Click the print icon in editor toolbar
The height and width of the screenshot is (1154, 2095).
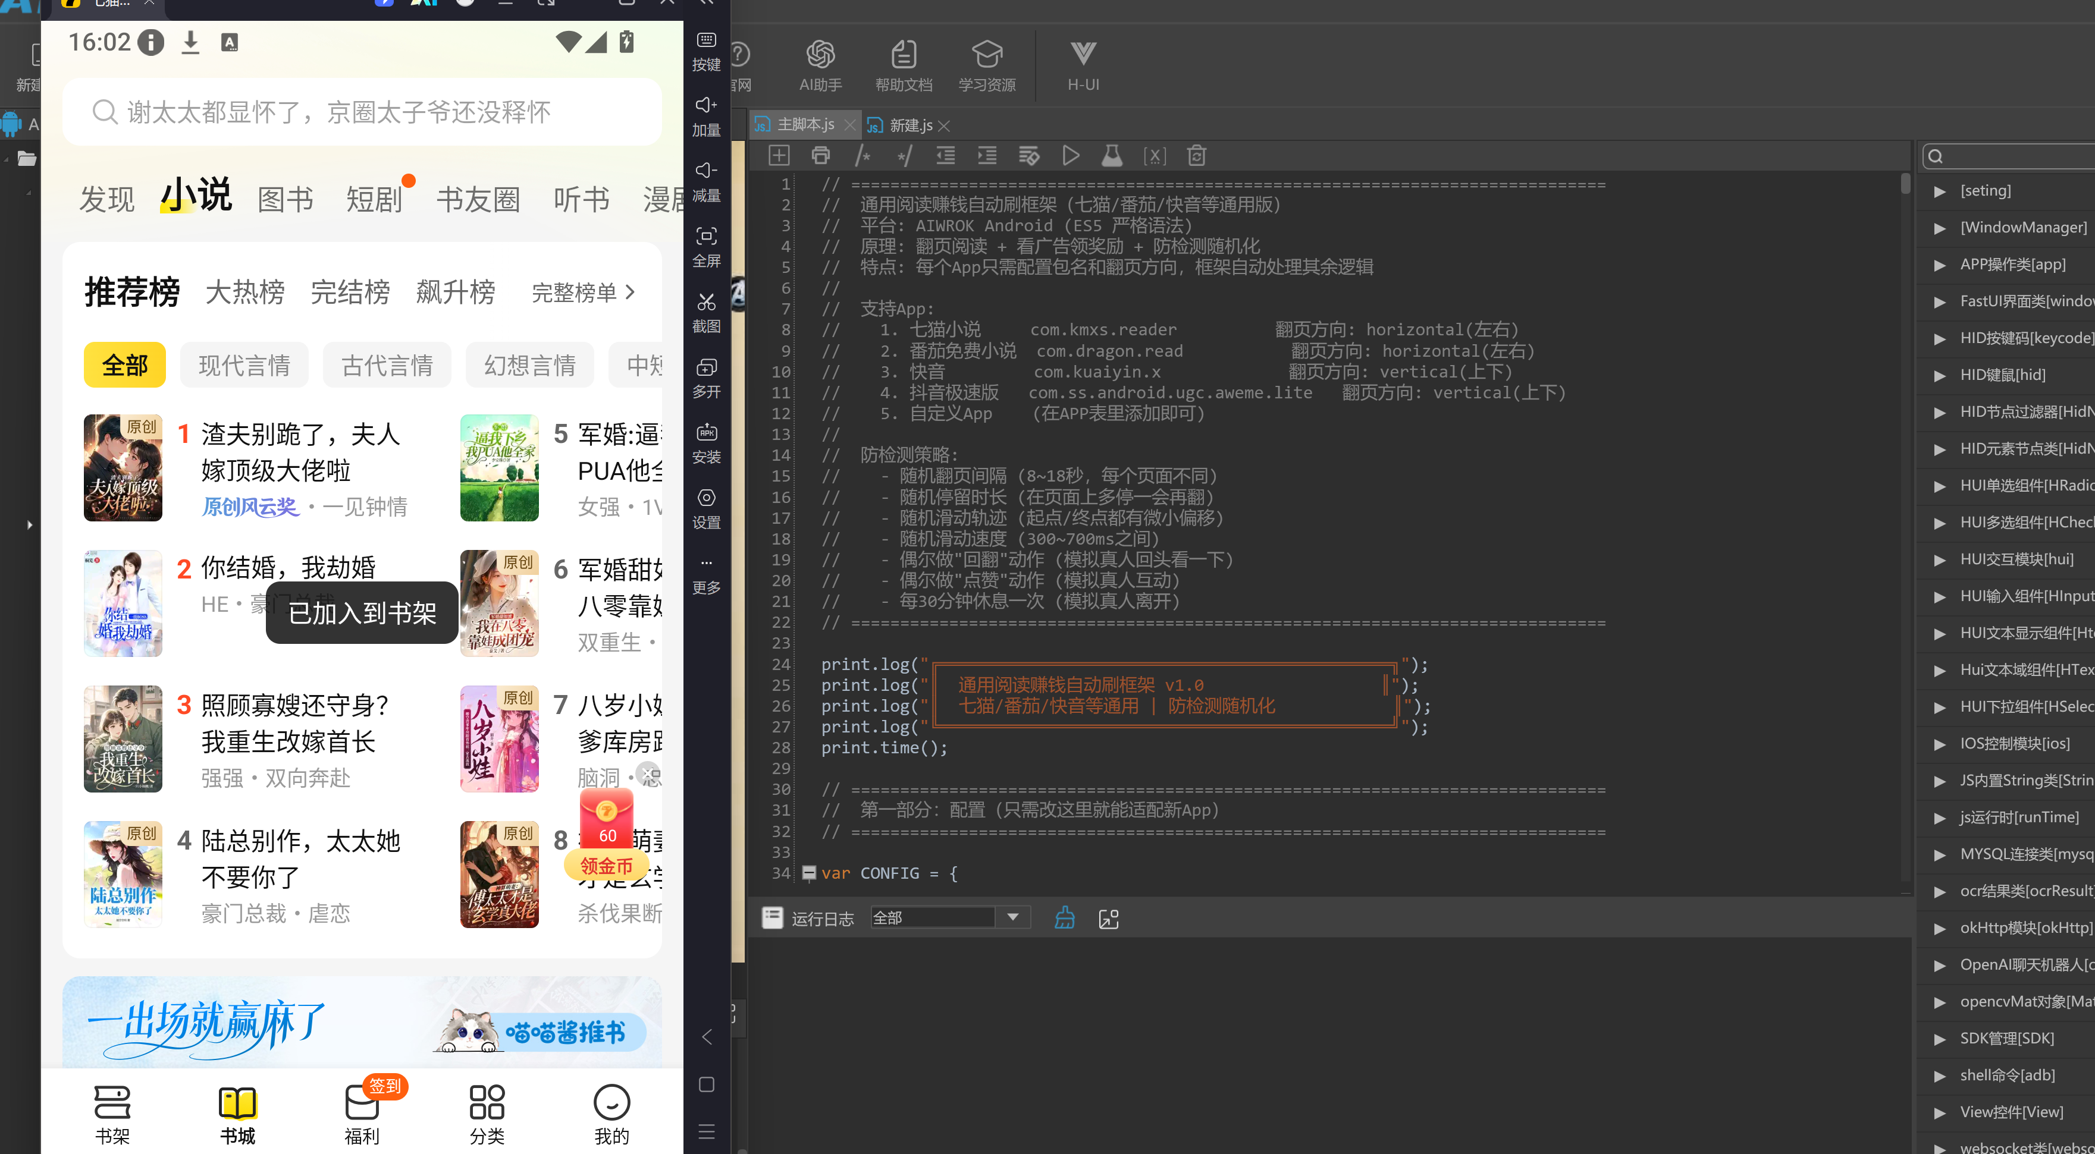[x=821, y=155]
